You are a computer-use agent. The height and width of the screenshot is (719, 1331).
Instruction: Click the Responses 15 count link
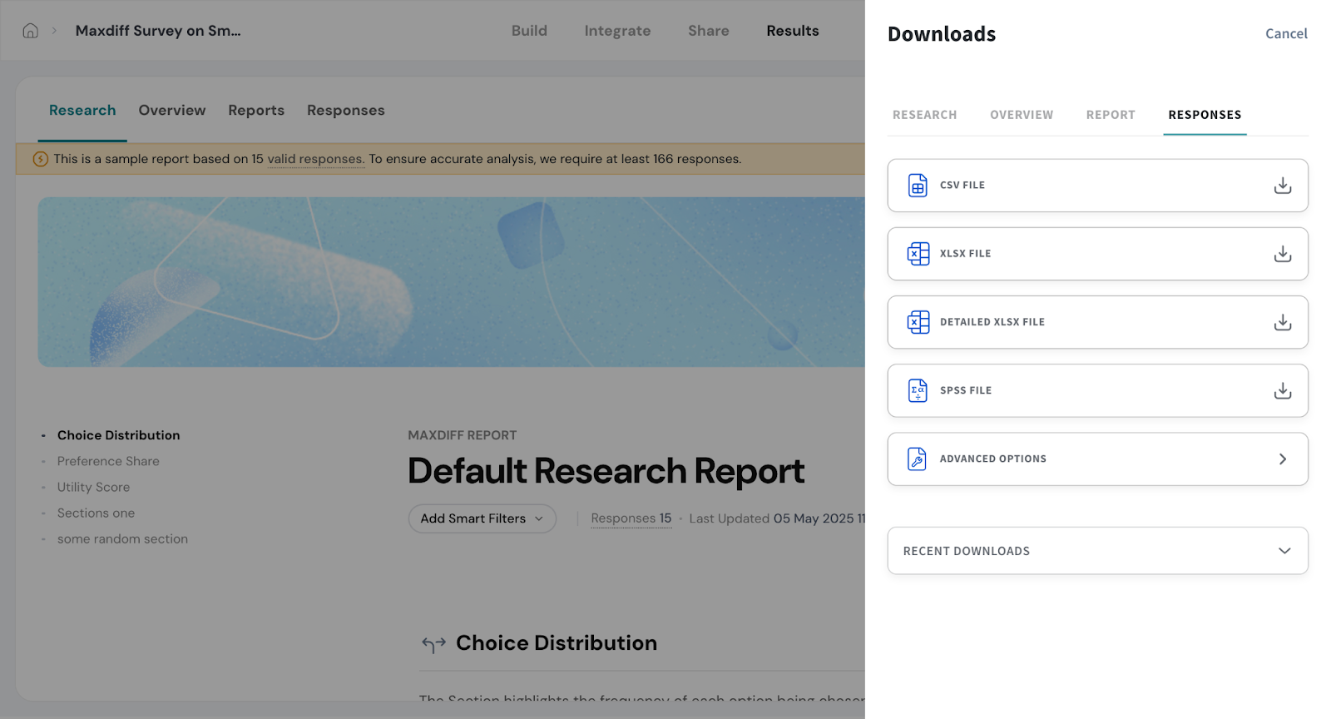tap(631, 518)
